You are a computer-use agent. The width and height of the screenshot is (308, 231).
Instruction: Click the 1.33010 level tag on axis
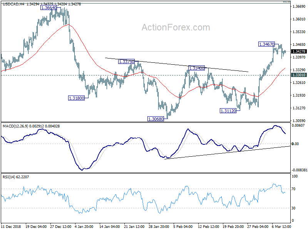(x=299, y=75)
